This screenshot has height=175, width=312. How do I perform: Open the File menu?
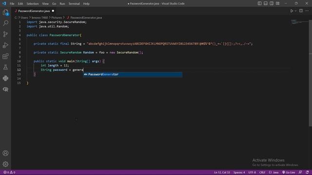[12, 3]
